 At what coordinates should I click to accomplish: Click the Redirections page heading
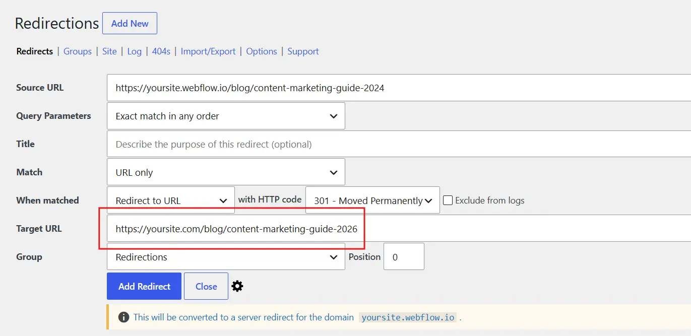(x=57, y=23)
